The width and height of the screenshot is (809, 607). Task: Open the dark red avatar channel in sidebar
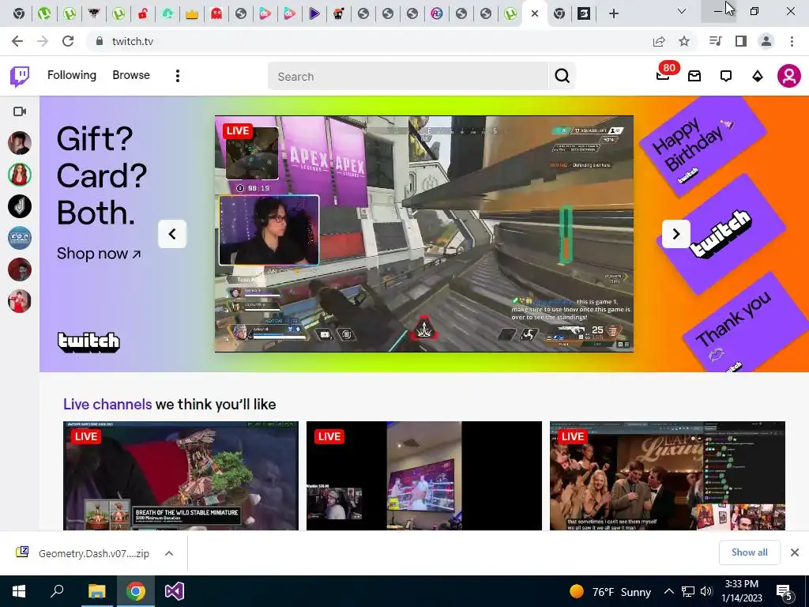click(20, 270)
